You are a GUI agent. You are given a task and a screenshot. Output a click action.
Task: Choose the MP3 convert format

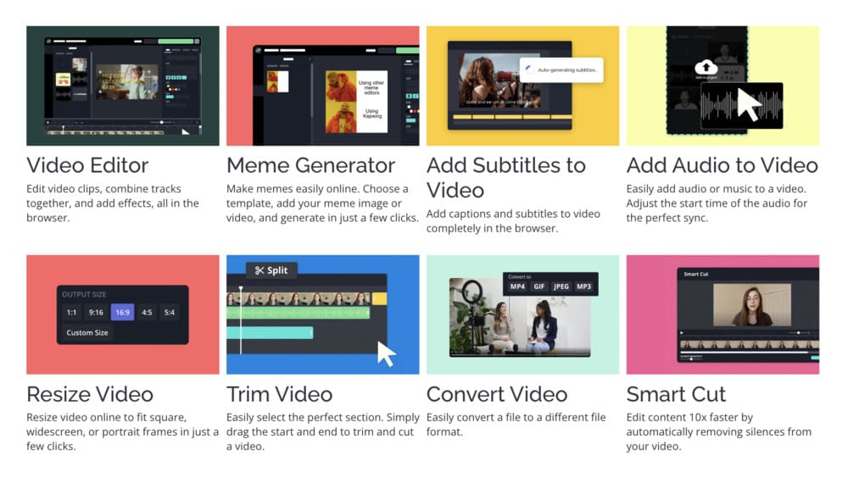click(x=583, y=287)
